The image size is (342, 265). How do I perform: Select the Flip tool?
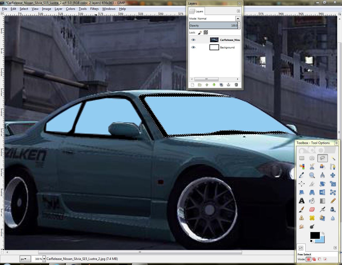pyautogui.click(x=322, y=192)
